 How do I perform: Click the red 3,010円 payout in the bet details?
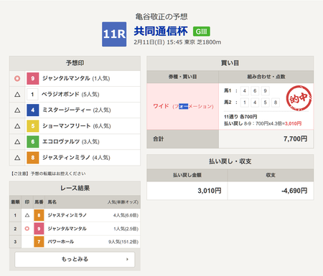[x=293, y=123]
